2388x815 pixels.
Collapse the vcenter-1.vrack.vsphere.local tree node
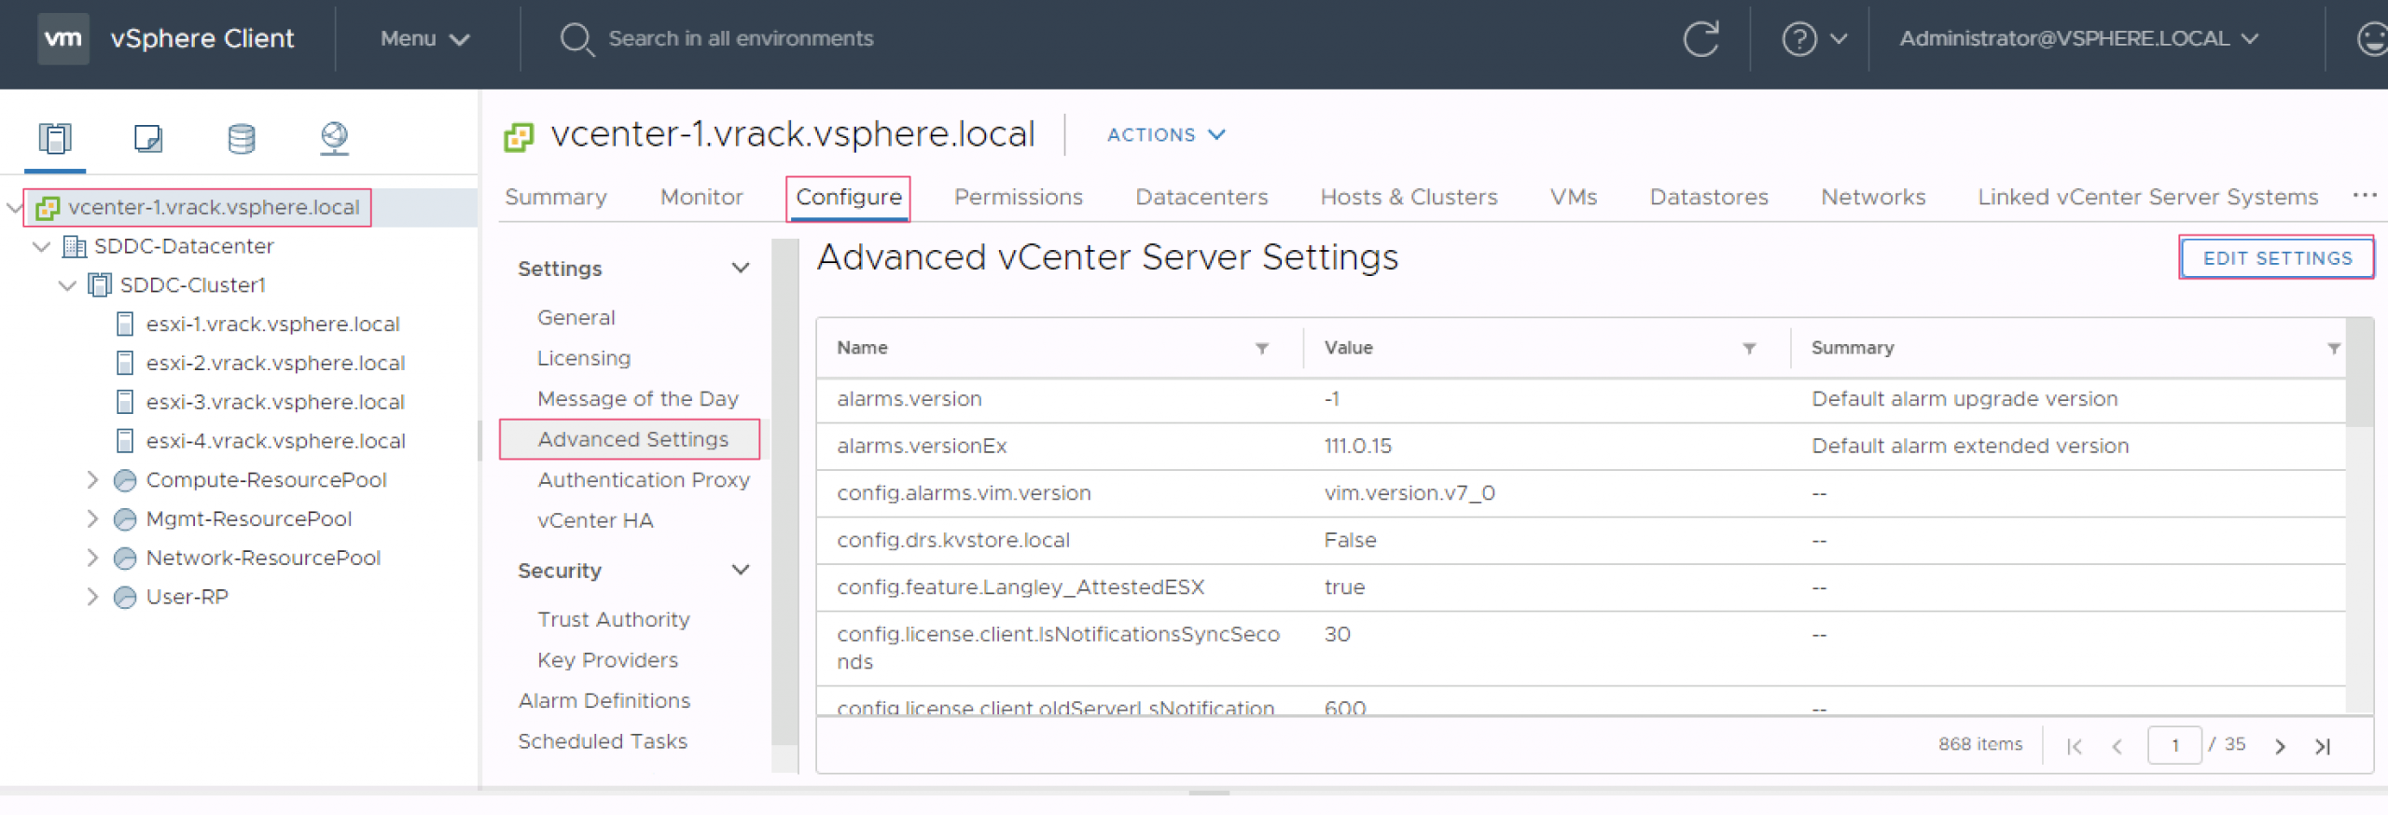(x=14, y=207)
